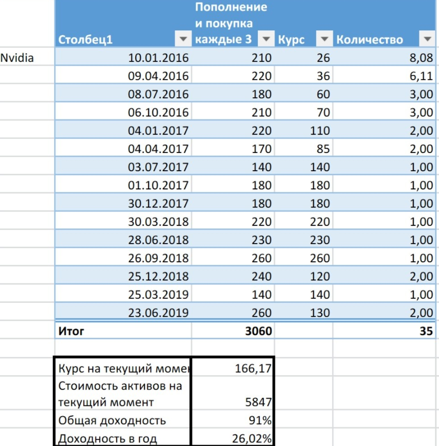Select the total value 3060
Viewport: 439px width, 446px height.
click(x=233, y=331)
